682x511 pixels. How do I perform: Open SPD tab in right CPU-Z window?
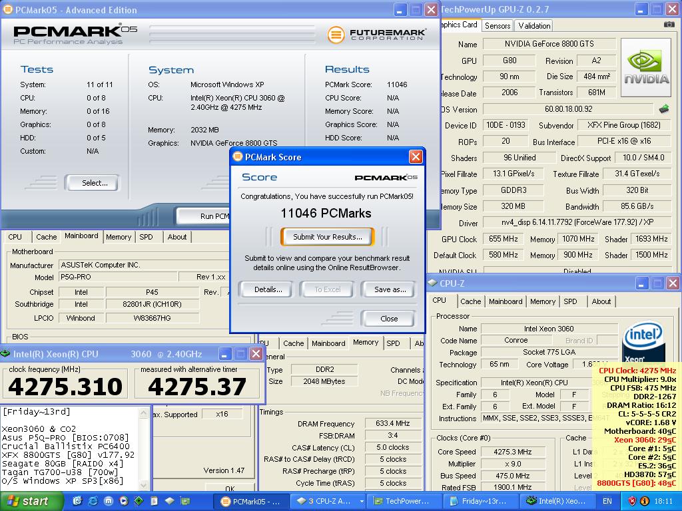pyautogui.click(x=570, y=301)
